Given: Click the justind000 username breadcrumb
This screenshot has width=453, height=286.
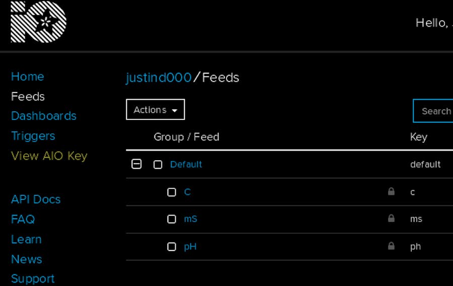Looking at the screenshot, I should [x=159, y=78].
